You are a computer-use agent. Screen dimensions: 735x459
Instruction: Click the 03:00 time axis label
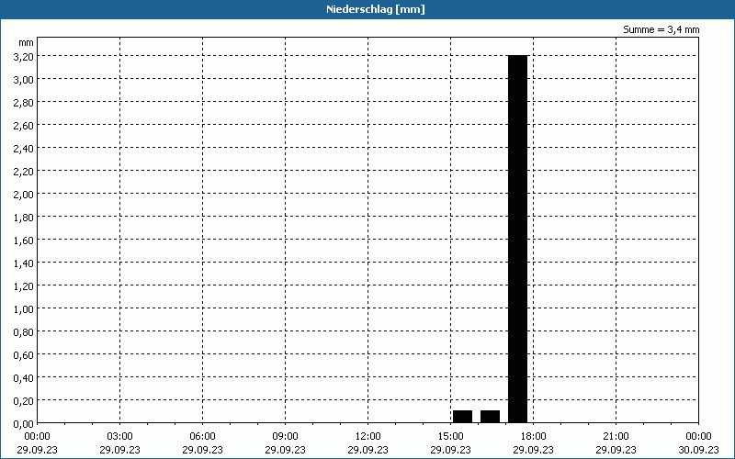[x=120, y=436]
